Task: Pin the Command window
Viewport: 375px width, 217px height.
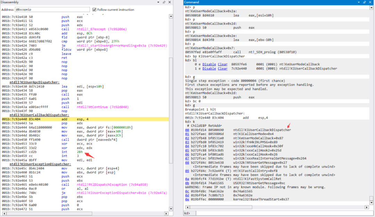Action: 365,2
